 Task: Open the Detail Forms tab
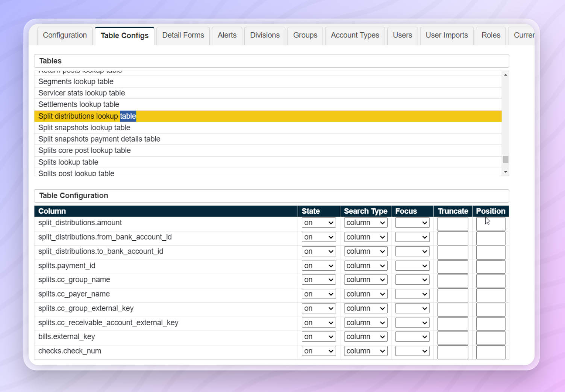tap(183, 35)
